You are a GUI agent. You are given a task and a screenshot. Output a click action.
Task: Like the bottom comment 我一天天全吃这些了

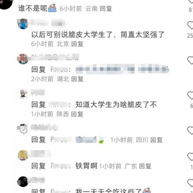point(190,183)
